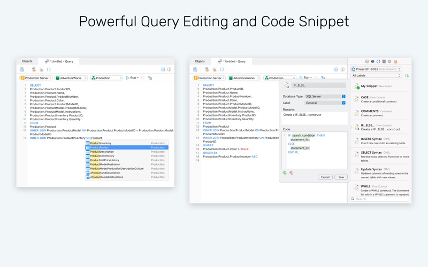
Task: Open the gear settings icon in sidebar
Action: tap(389, 61)
